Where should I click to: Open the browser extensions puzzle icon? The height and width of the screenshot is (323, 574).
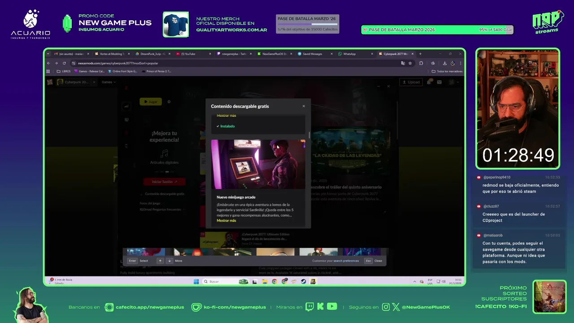tap(421, 63)
